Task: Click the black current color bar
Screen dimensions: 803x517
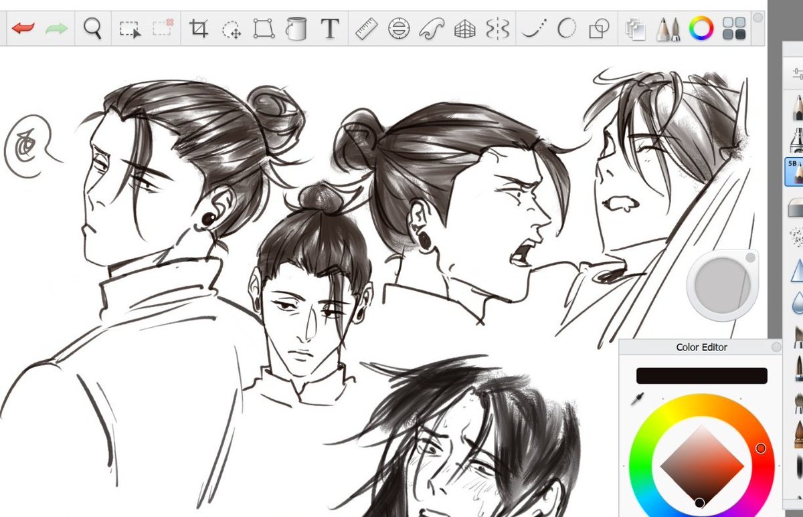Action: coord(701,375)
